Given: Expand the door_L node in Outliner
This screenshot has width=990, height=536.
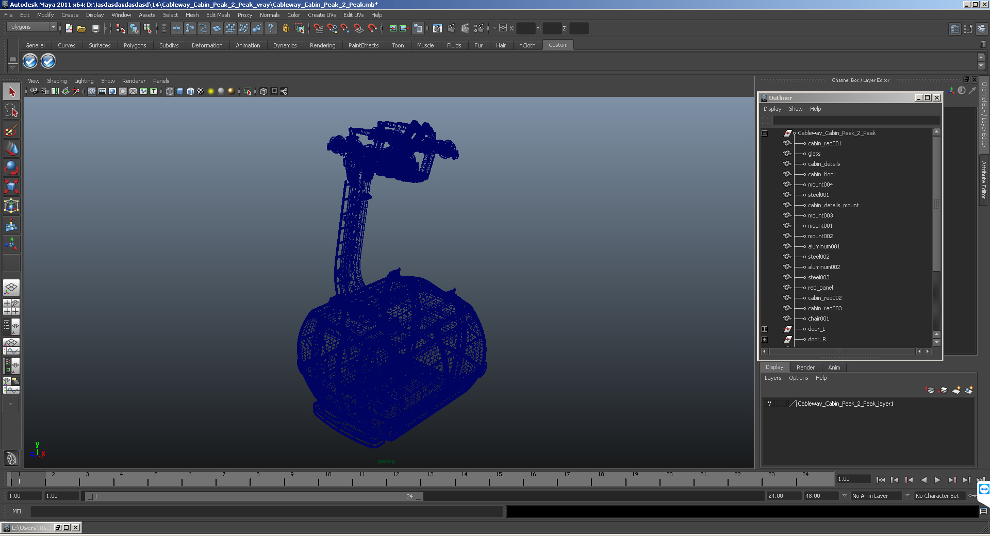Looking at the screenshot, I should (x=765, y=329).
